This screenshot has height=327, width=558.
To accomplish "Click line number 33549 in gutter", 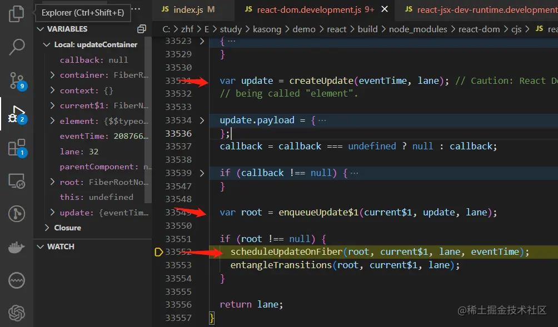I will point(178,213).
